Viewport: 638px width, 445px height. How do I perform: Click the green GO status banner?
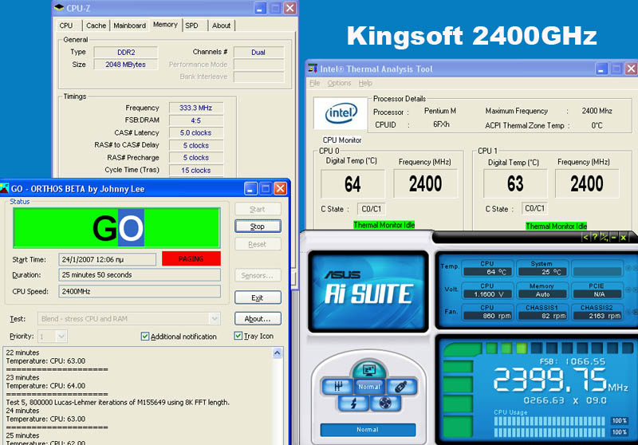click(116, 228)
